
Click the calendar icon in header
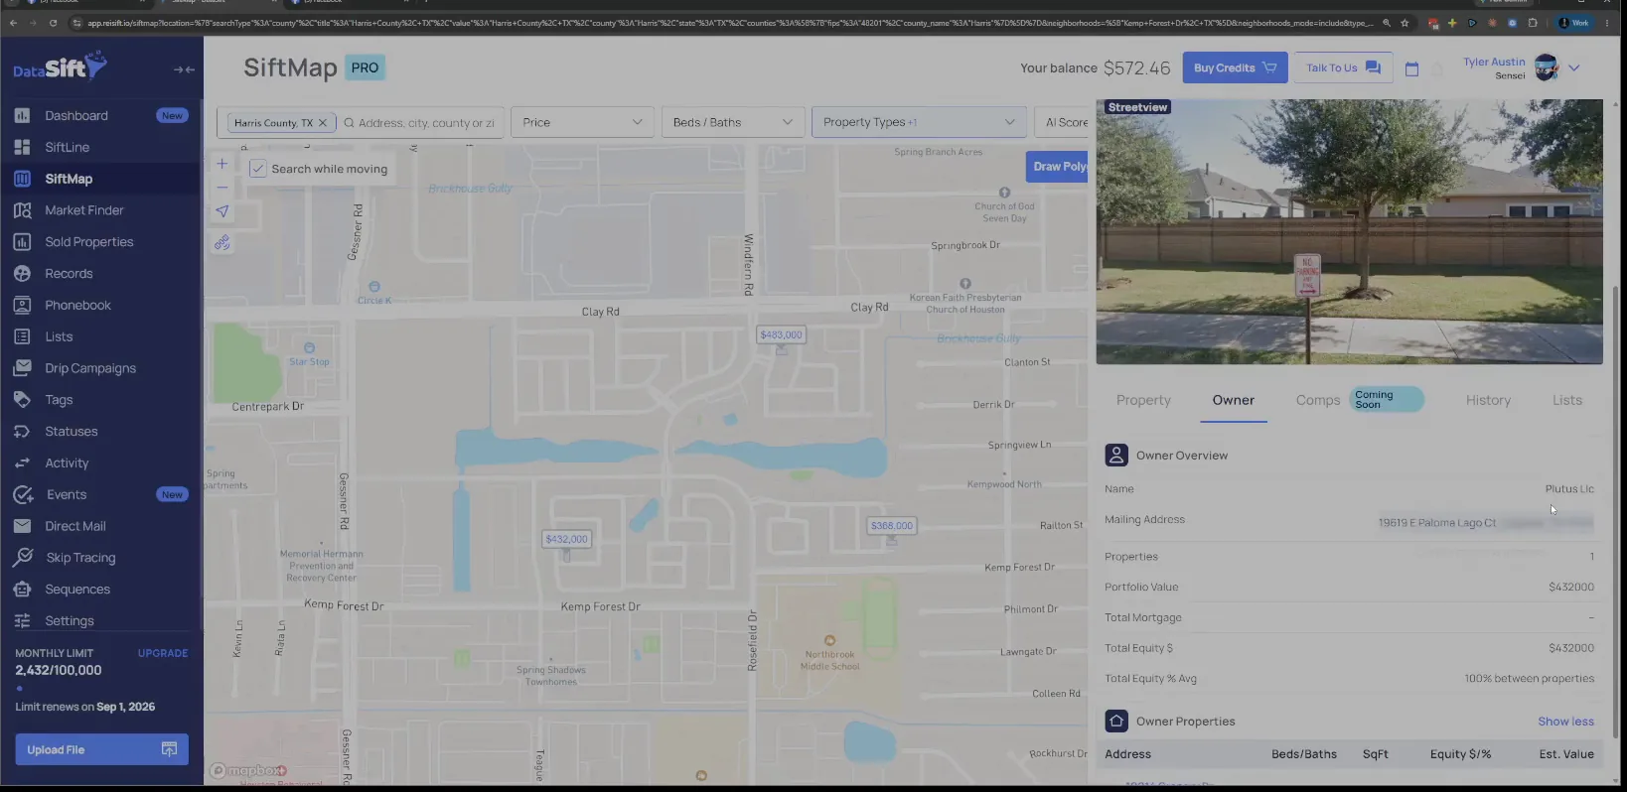tap(1411, 69)
